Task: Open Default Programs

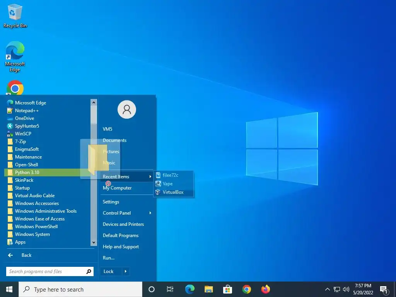Action: click(121, 236)
